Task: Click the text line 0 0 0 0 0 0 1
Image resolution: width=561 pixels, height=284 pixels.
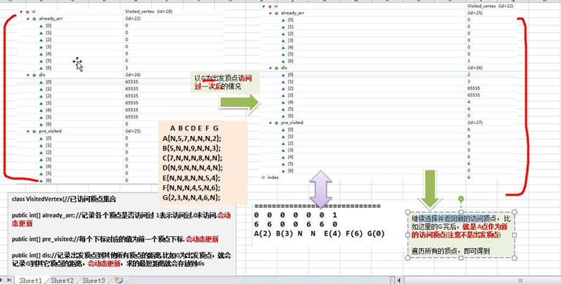Action: coord(296,215)
